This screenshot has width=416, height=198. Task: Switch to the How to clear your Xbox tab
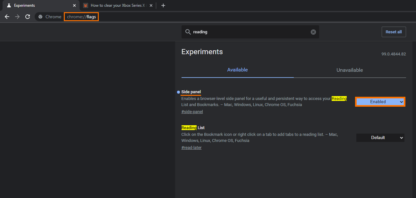click(118, 5)
